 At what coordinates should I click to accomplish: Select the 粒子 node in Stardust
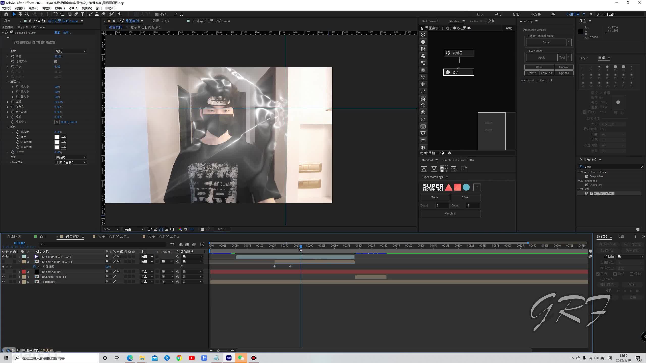[x=459, y=72]
